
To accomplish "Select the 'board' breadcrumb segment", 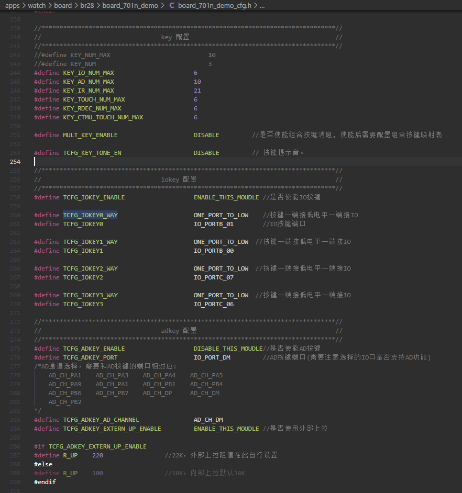I will [x=63, y=5].
